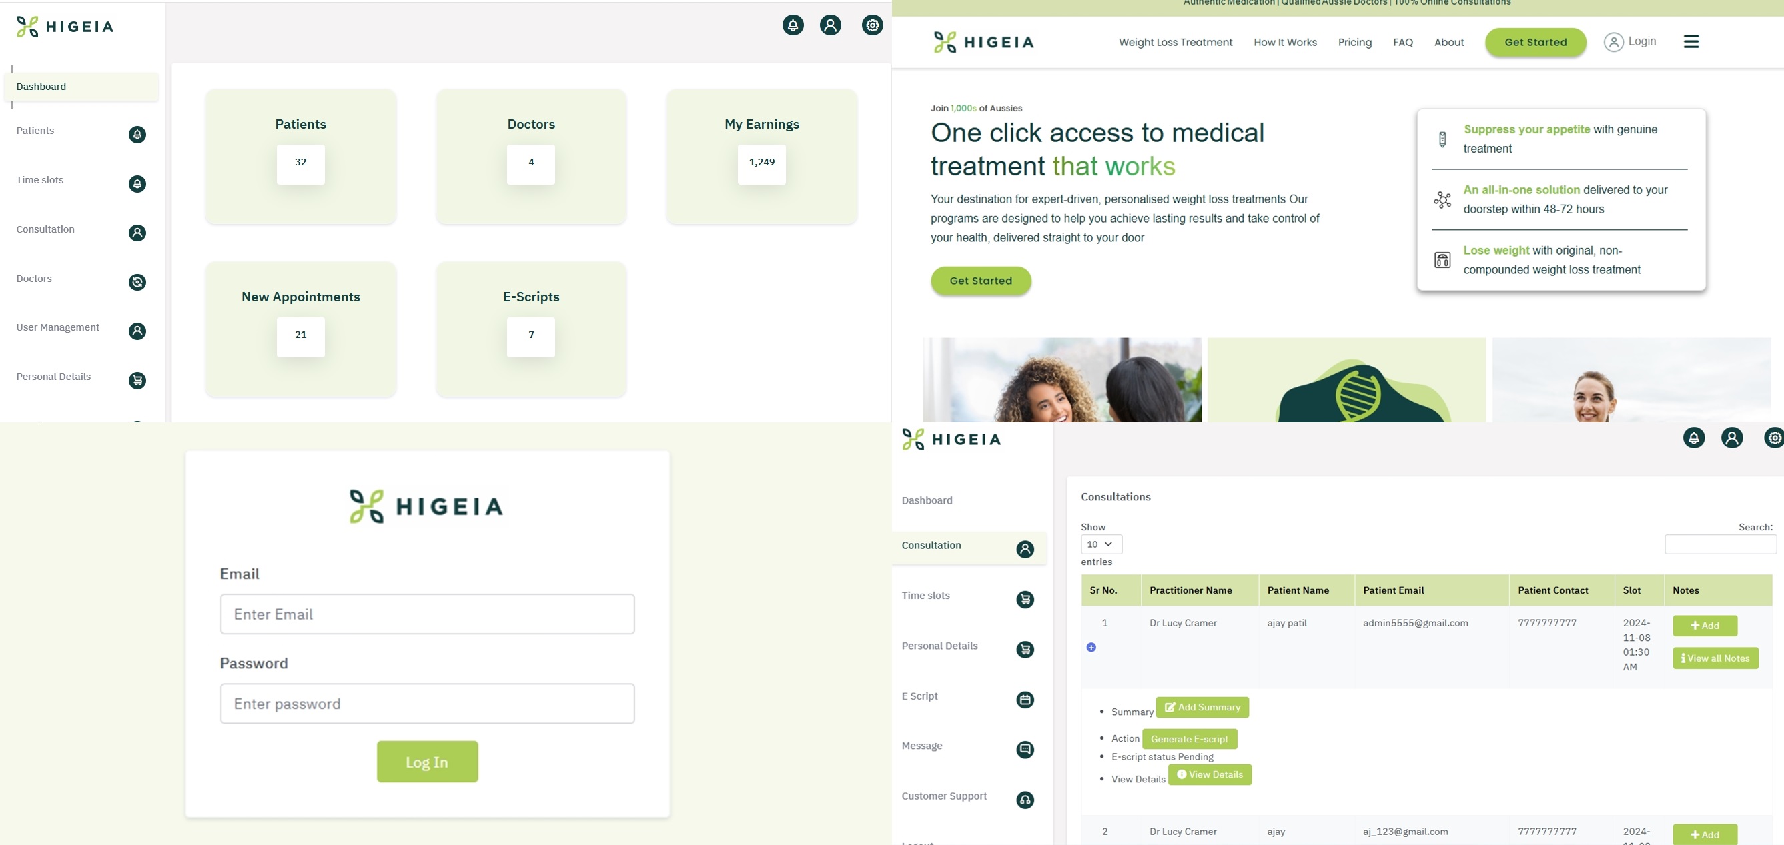Screen dimensions: 1784x845
Task: Click the User Management sidebar icon
Action: 137,331
